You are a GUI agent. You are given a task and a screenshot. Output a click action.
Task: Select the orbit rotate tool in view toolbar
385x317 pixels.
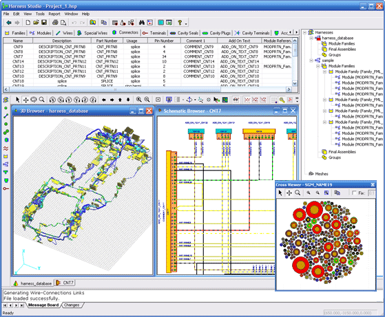coord(34,100)
